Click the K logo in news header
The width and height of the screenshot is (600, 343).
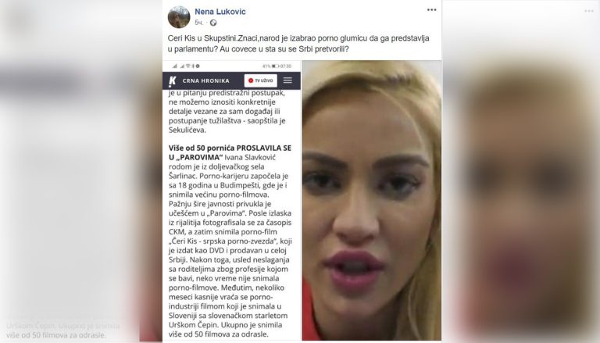point(172,80)
